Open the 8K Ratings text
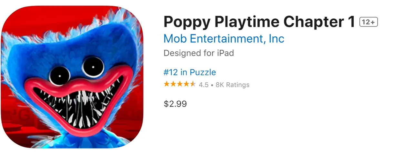 (232, 85)
